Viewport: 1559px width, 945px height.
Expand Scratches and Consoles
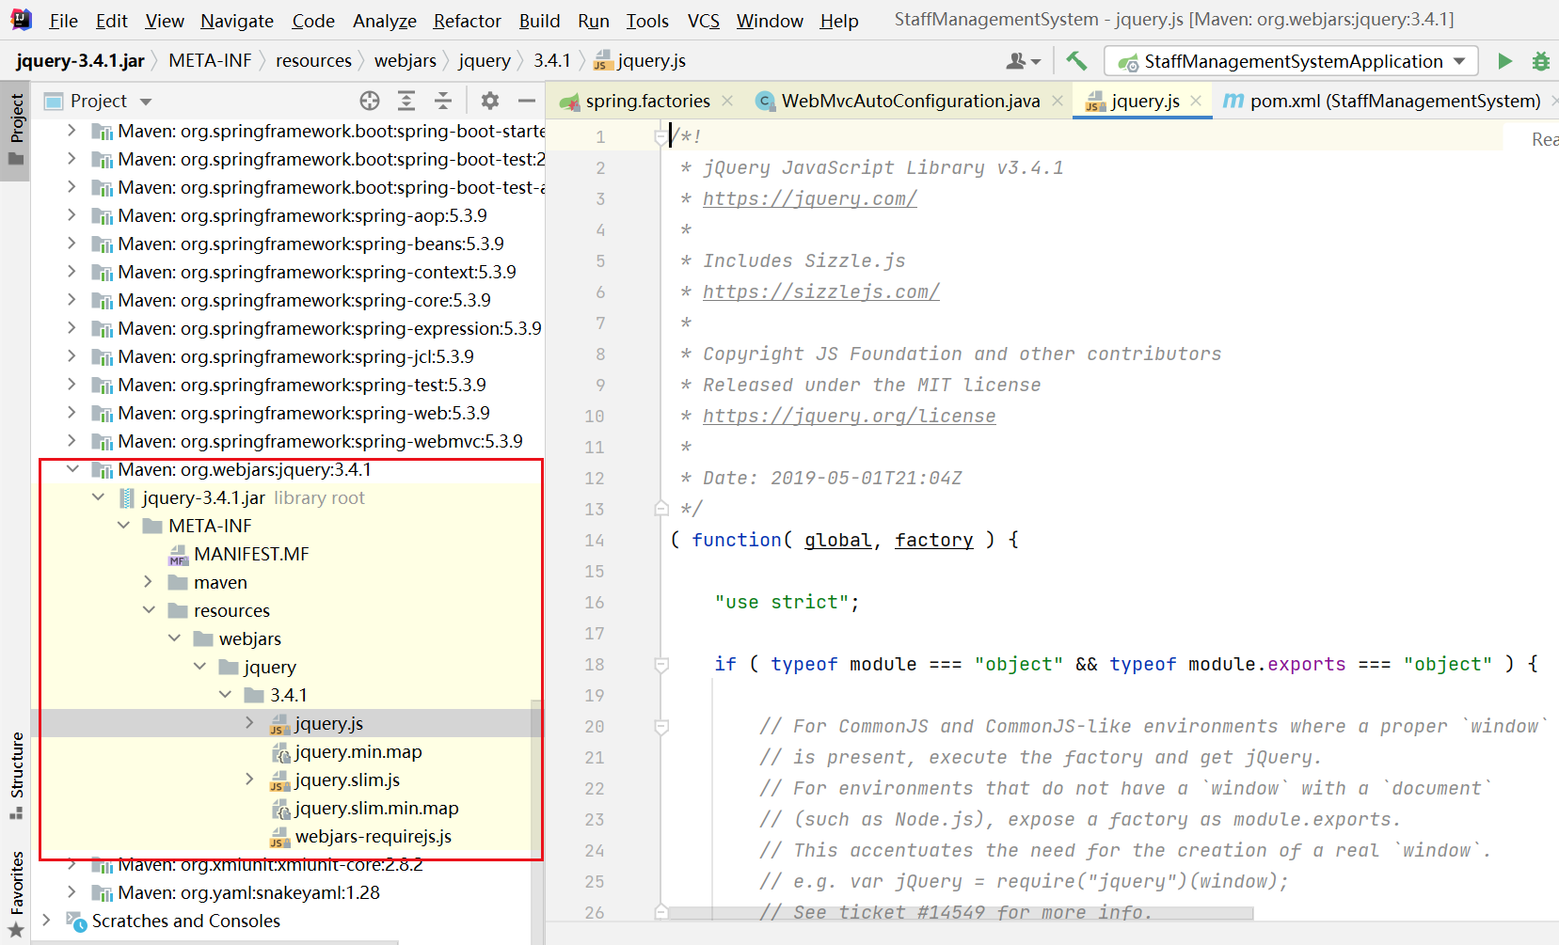pos(46,921)
